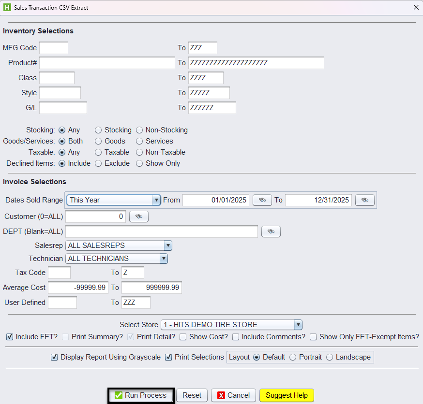Enable the Show Cost? checkbox
This screenshot has height=404, width=423.
tap(183, 337)
